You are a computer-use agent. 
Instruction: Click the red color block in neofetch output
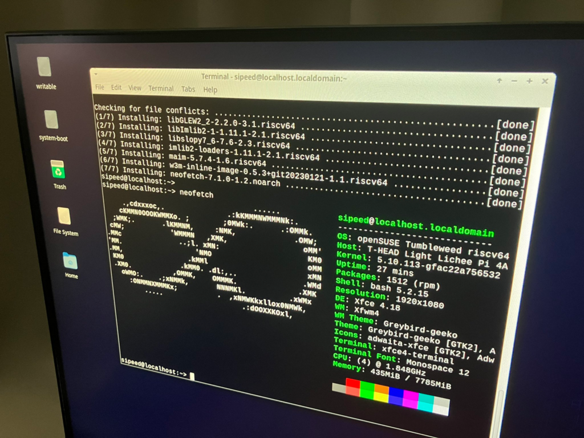352,387
